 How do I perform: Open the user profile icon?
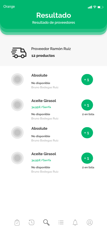click(90, 222)
